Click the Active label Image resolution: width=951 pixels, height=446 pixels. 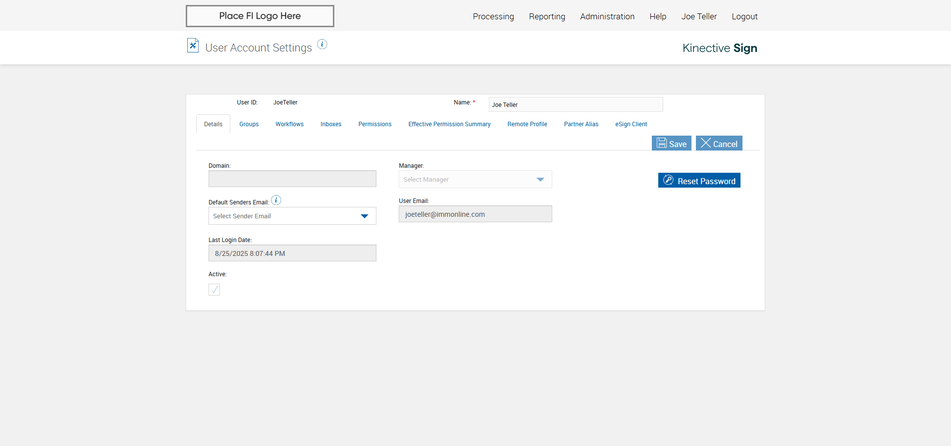click(x=217, y=274)
